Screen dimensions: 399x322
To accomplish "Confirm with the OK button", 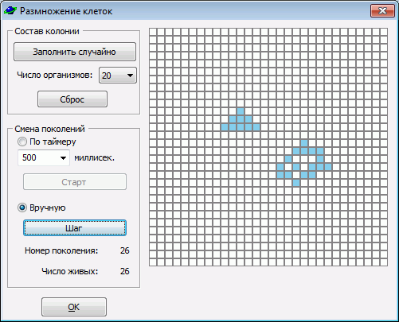I will click(74, 307).
